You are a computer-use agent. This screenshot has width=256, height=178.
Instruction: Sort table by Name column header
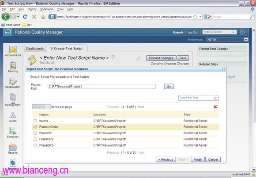45,114
